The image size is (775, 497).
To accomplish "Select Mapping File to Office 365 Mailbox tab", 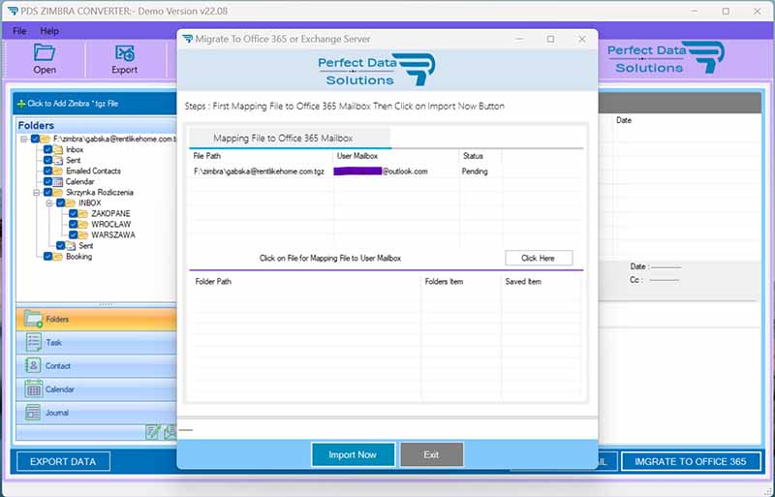I will (x=290, y=138).
